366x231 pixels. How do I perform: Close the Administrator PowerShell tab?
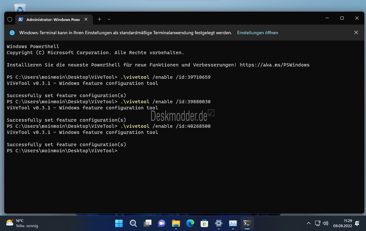[x=86, y=19]
